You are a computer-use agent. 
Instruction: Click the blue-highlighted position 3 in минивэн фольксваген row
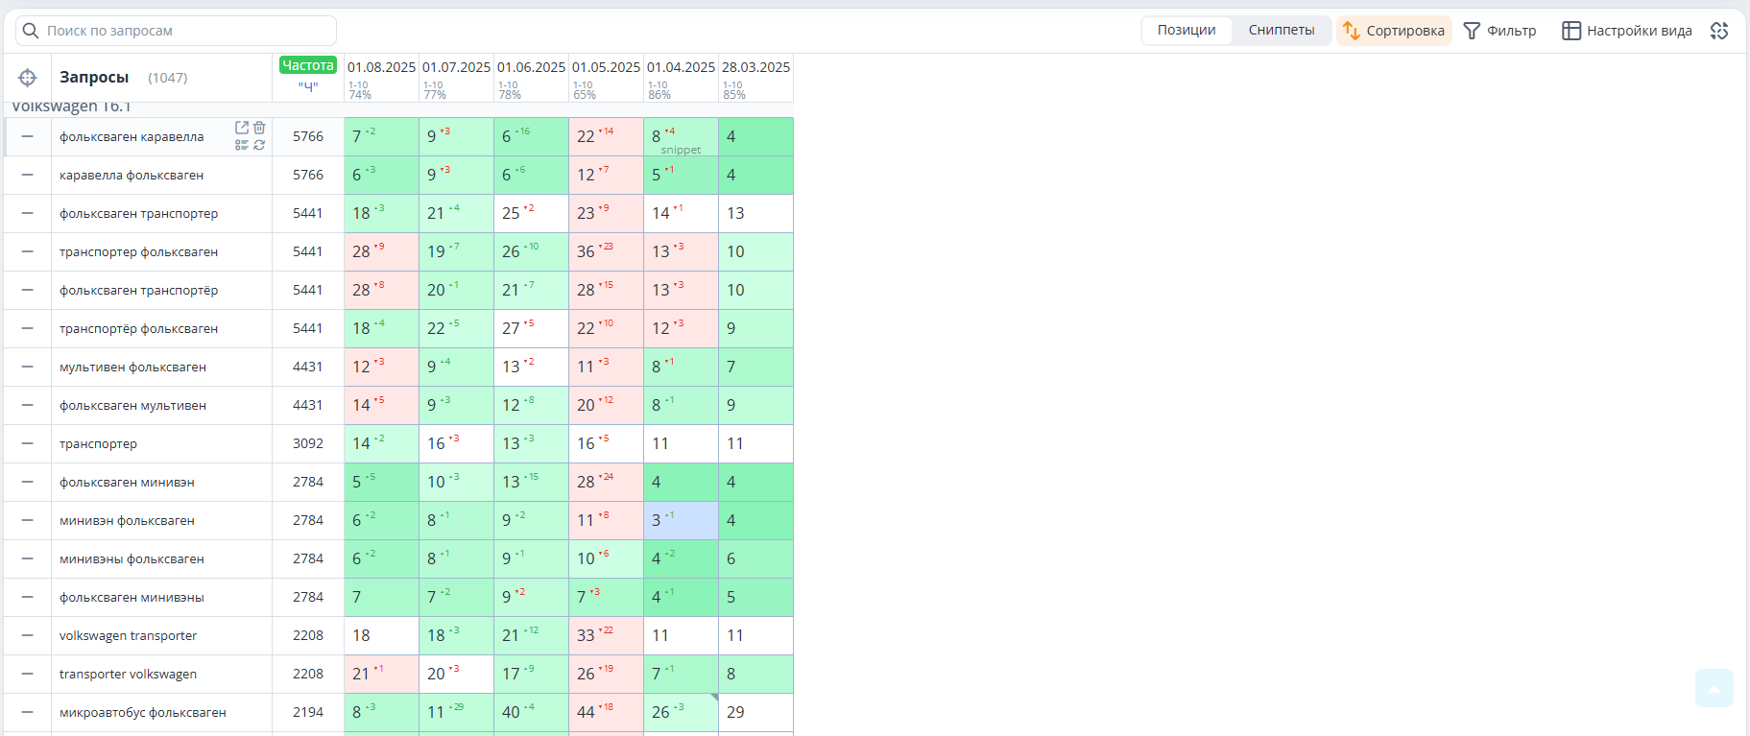coord(681,520)
